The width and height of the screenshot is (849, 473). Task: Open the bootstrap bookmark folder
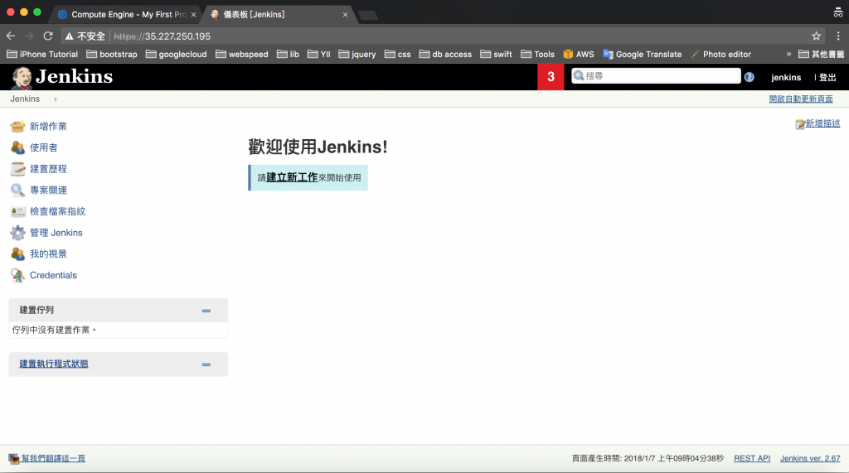coord(112,54)
